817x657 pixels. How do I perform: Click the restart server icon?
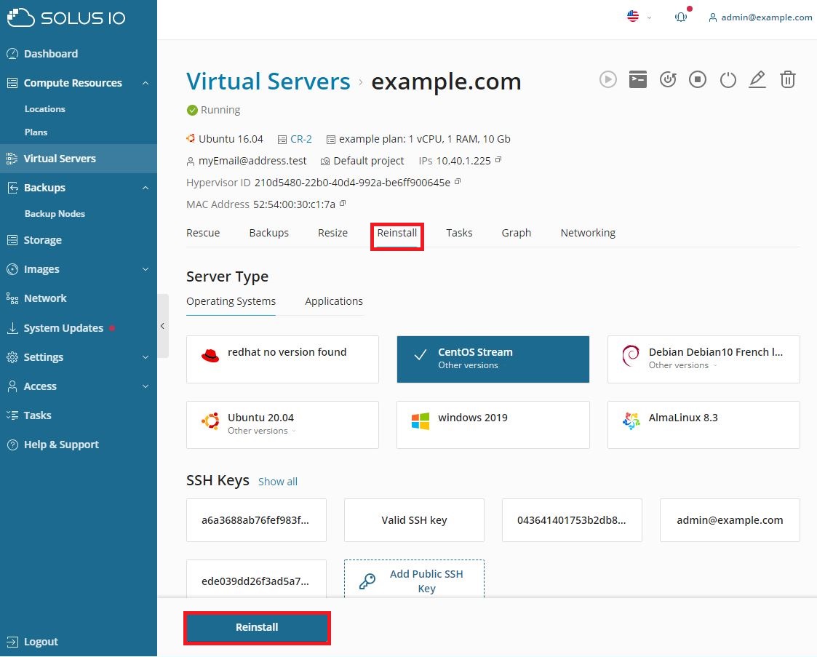click(667, 80)
